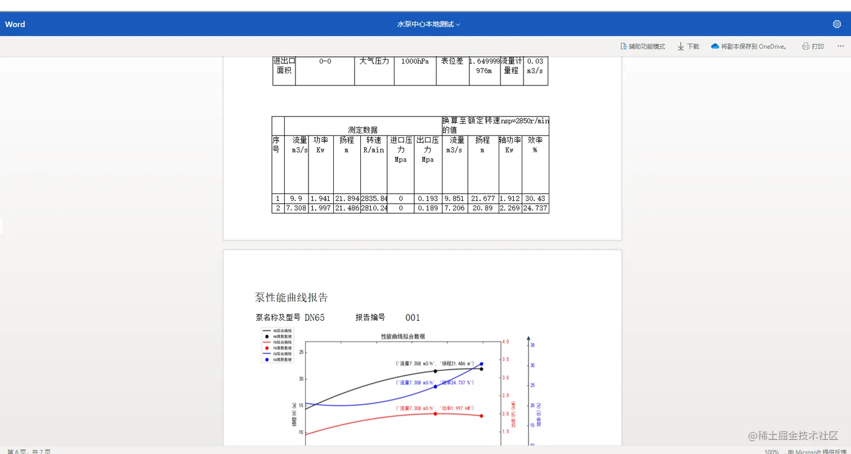Viewport: 851px width, 454px height.
Task: Click the 0.03 m3/s range cell
Action: (535, 71)
